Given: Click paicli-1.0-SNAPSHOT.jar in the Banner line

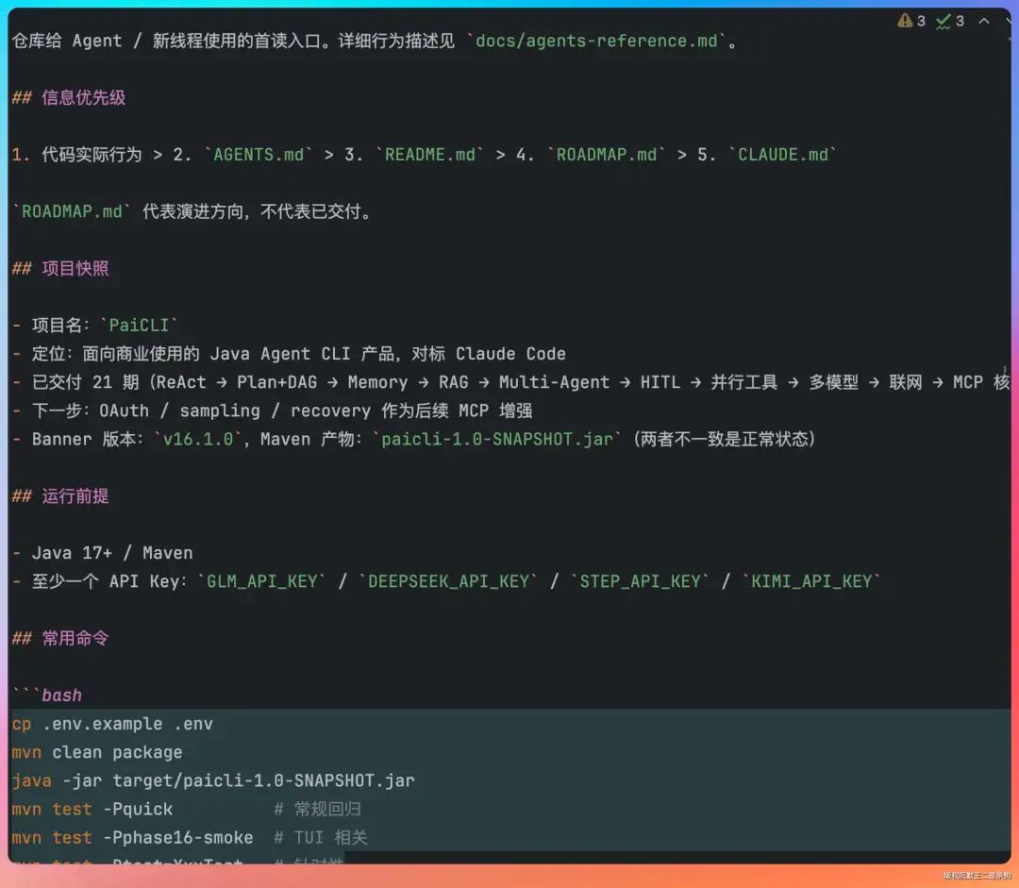Looking at the screenshot, I should point(497,440).
